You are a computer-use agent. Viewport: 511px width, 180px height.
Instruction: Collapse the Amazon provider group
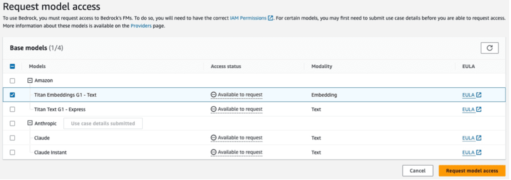pos(30,81)
